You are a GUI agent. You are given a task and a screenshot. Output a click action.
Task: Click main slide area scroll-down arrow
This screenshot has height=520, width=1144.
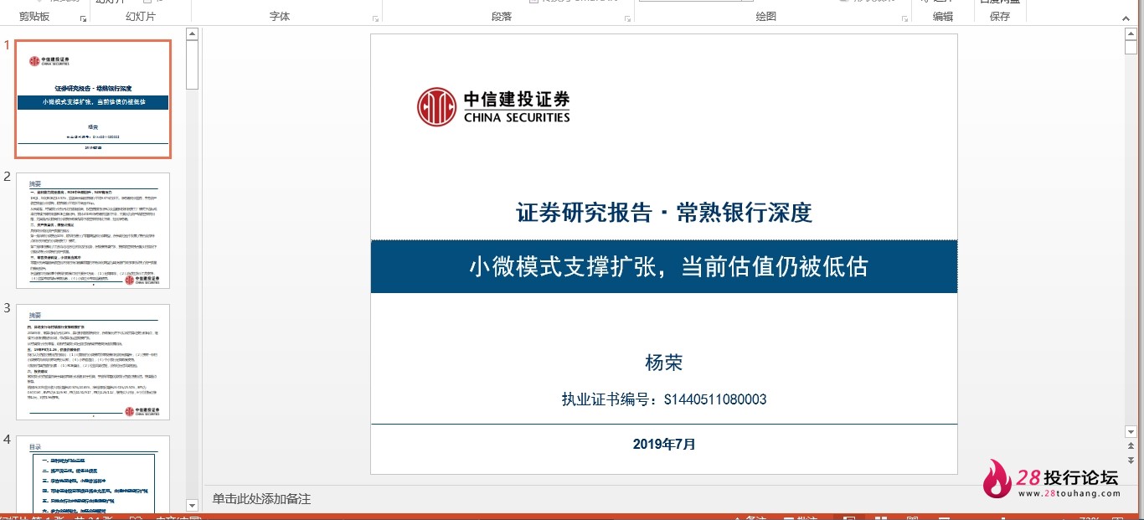point(1131,431)
